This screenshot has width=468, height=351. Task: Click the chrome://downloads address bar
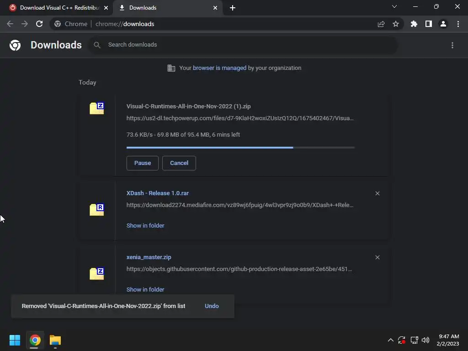[x=227, y=24]
